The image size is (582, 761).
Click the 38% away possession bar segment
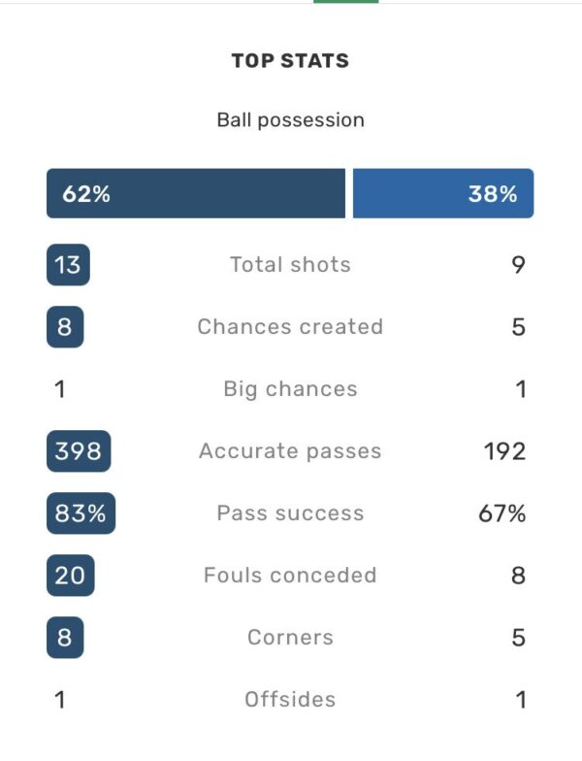[443, 194]
